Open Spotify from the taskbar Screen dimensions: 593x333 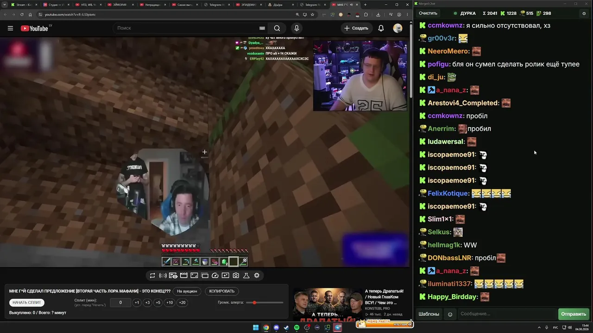296,328
